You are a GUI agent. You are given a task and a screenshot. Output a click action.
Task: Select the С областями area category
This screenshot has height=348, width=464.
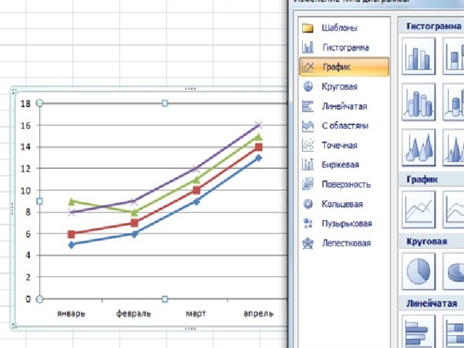(344, 125)
